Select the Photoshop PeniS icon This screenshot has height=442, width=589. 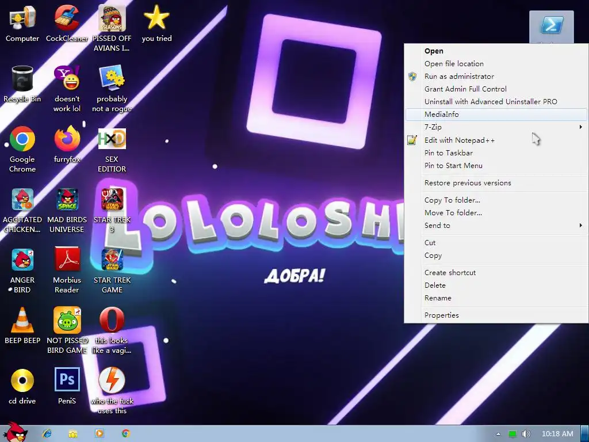point(67,386)
